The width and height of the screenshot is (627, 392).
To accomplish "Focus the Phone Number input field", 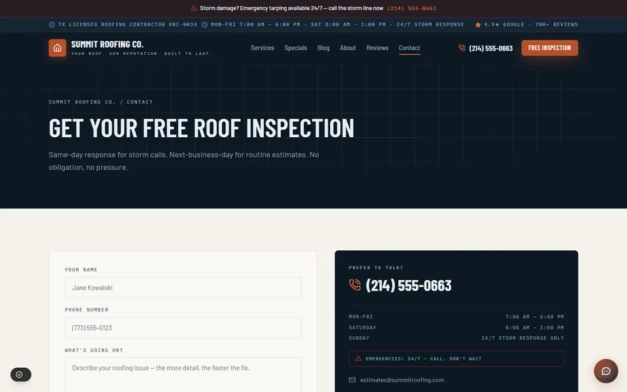I will (x=183, y=327).
